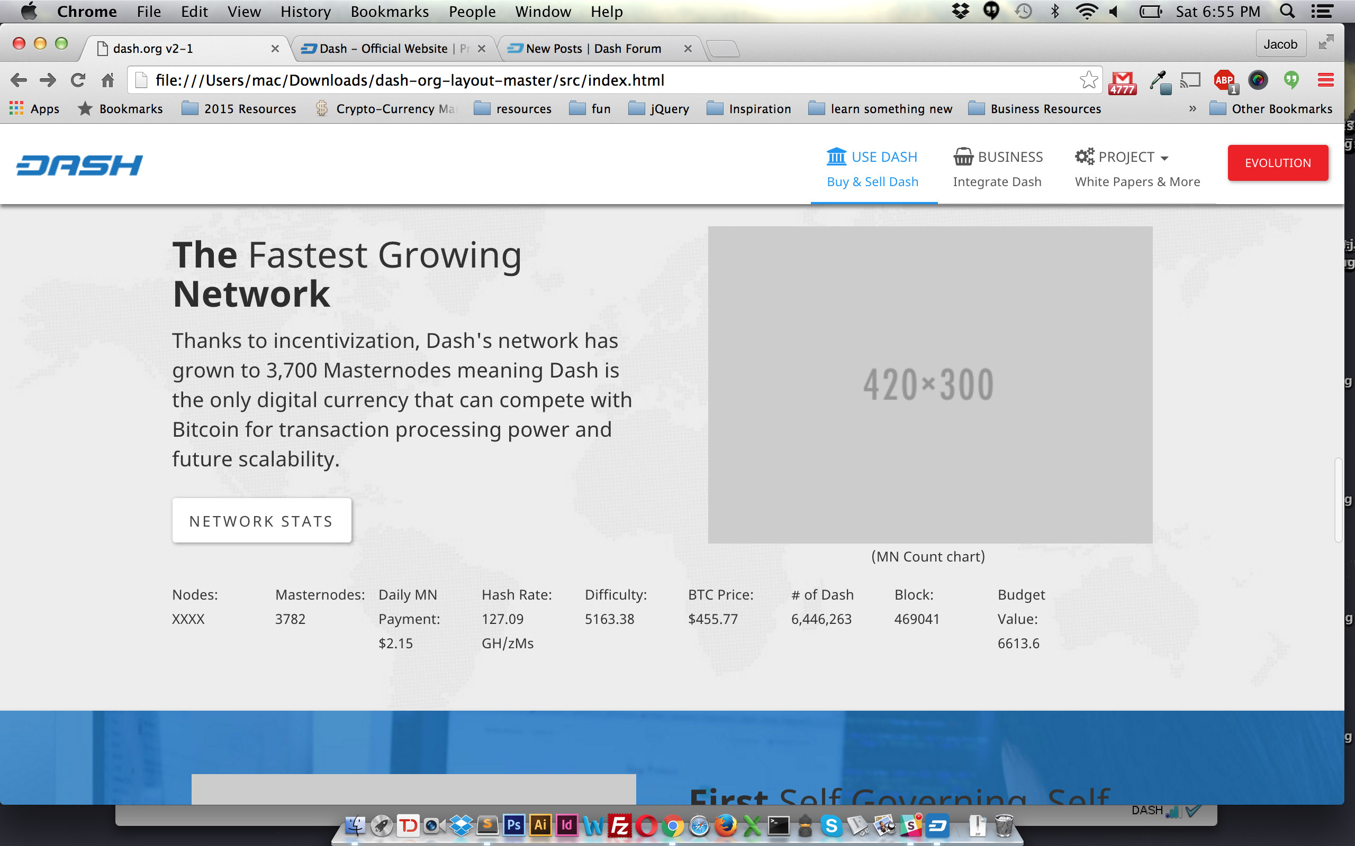This screenshot has height=846, width=1355.
Task: Open Terminal from the dock
Action: (x=778, y=825)
